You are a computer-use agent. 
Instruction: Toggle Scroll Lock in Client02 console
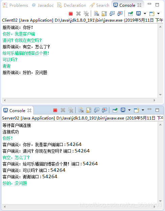click(104, 14)
